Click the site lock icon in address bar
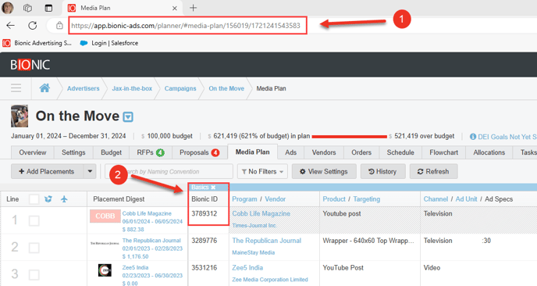Viewport: 537px width, 286px height. tap(59, 25)
